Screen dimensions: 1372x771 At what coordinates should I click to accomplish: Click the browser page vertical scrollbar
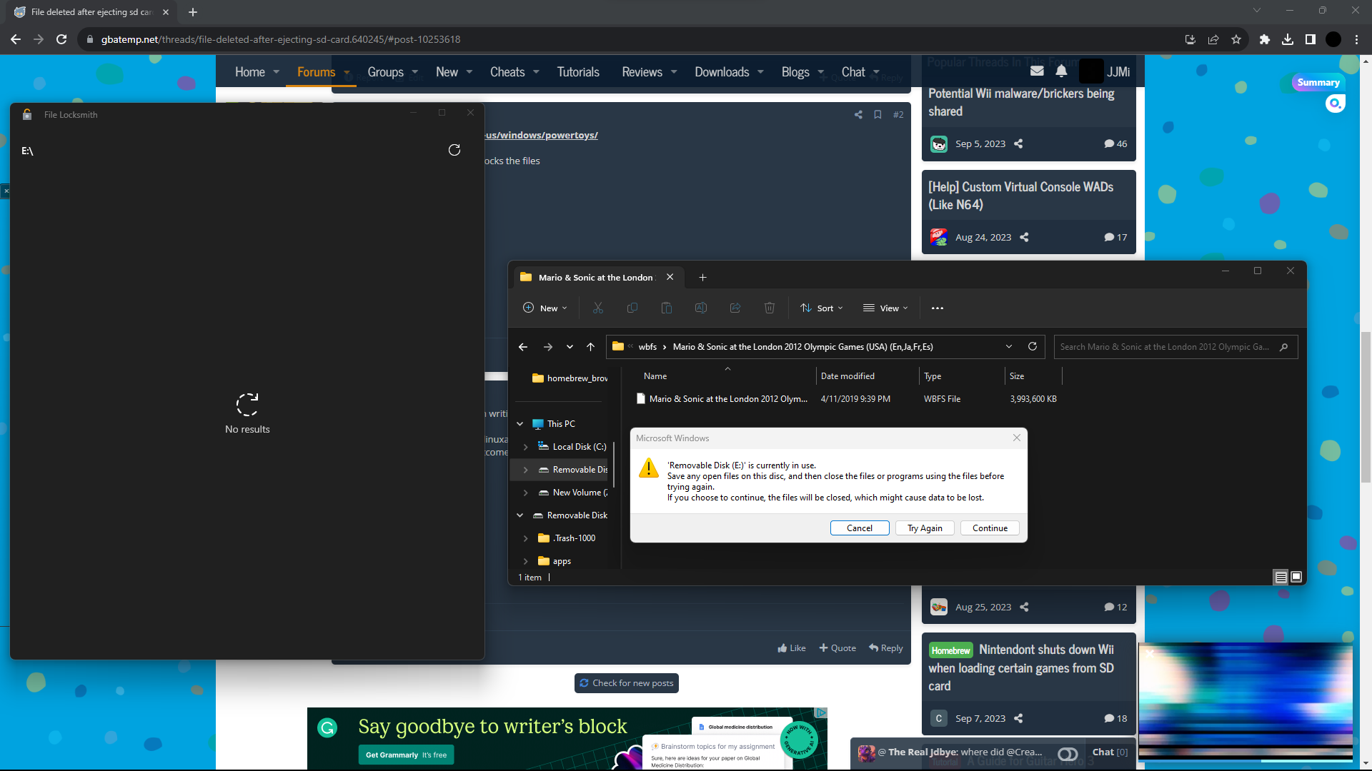pyautogui.click(x=1366, y=407)
